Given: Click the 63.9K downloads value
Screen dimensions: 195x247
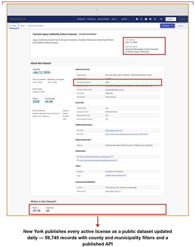Looking at the screenshot, I should pos(49,102).
